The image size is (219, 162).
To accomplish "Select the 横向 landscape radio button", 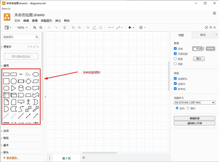I will tap(188, 108).
